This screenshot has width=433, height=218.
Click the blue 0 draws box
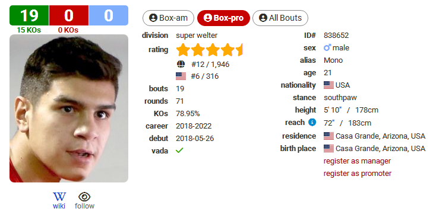click(109, 15)
